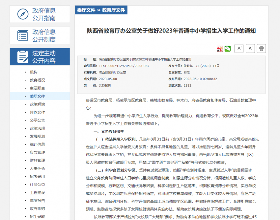
Task: Click 教育厅文件 breadcrumb link
Action: tap(113, 10)
